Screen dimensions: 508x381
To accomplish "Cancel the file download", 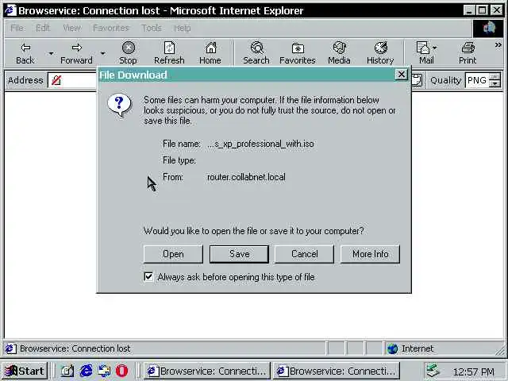I will pos(304,254).
